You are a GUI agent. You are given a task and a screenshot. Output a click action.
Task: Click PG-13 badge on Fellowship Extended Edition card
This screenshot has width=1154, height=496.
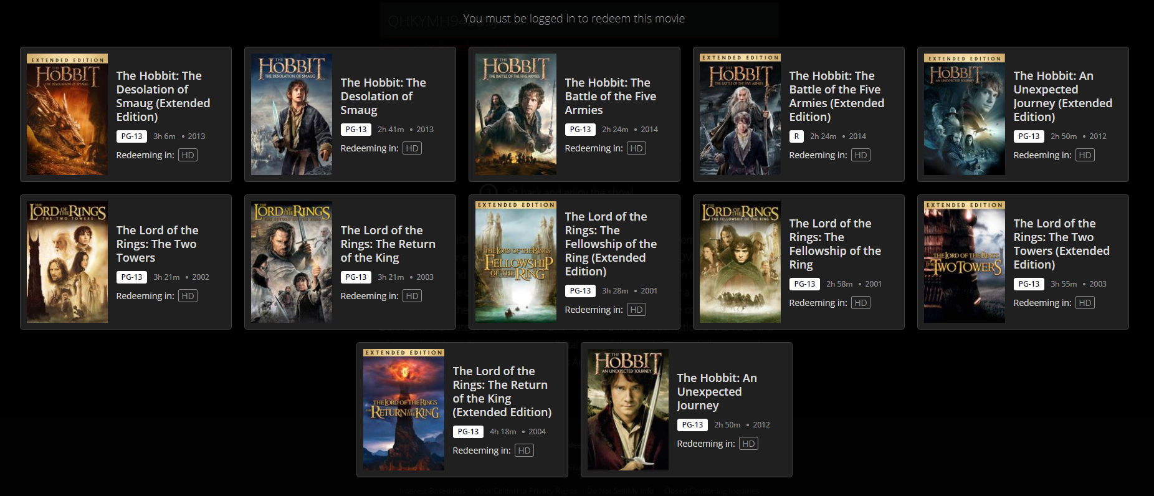click(x=580, y=290)
